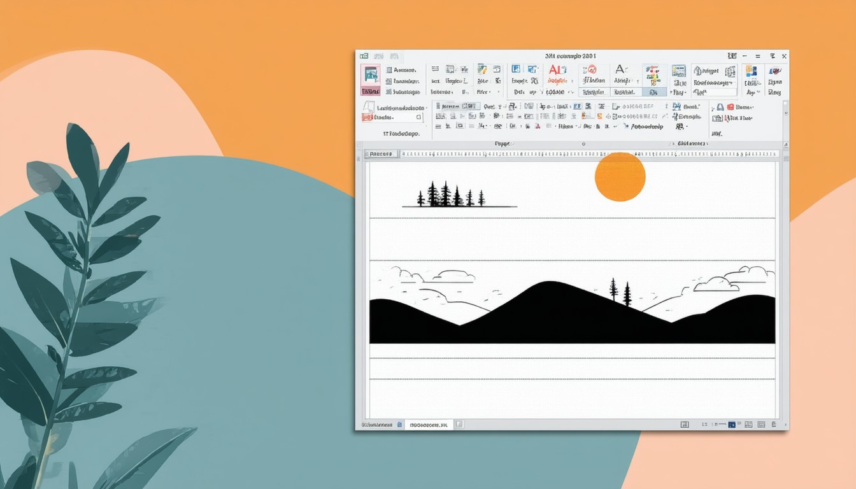856x489 pixels.
Task: Click the red circular icon in the ribbon
Action: point(592,69)
